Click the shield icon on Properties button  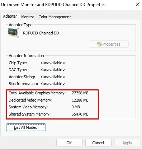(x=100, y=44)
